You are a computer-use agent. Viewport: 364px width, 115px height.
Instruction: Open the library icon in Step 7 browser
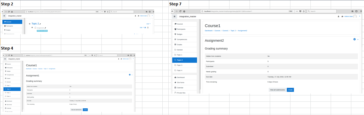pos(352,11)
